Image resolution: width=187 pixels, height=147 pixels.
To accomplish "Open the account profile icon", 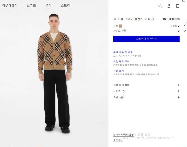I will tap(169, 6).
